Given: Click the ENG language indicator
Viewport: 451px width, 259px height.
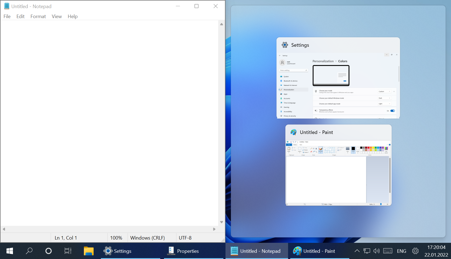Looking at the screenshot, I should (401, 251).
